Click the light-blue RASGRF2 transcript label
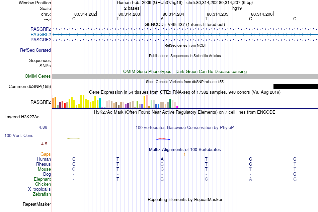Screen dimensions: 318x212 click(x=41, y=35)
